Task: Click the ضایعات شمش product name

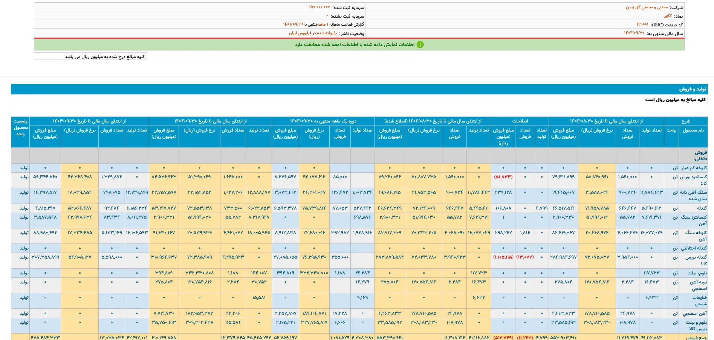Action: 699,300
